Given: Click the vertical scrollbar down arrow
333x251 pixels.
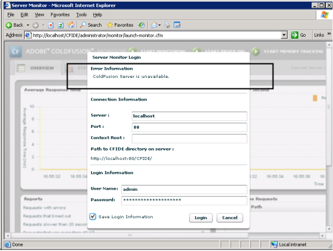Looking at the screenshot, I should point(329,229).
